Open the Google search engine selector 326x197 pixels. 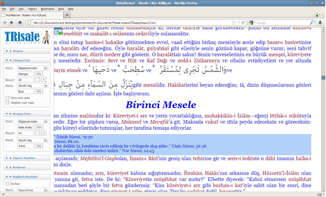tap(252, 23)
